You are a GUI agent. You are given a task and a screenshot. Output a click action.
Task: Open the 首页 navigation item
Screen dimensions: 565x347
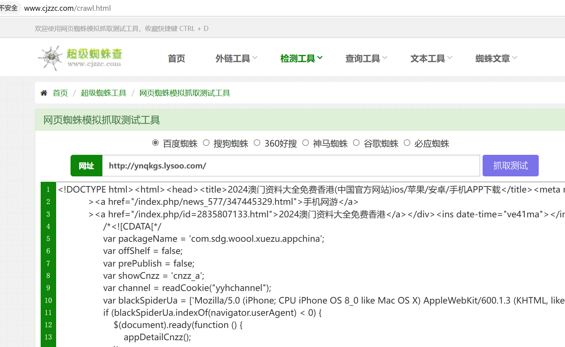176,58
